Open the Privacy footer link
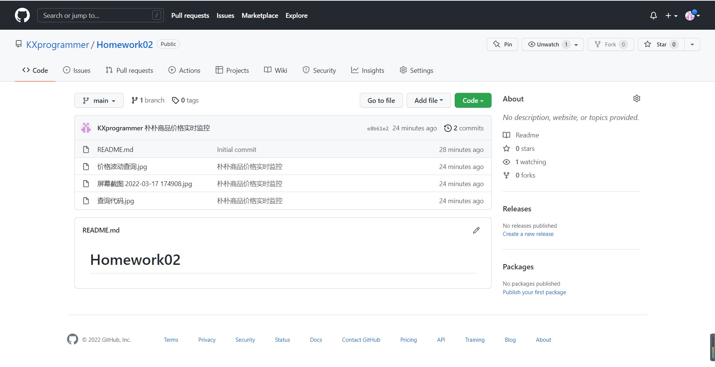The width and height of the screenshot is (715, 367). coord(207,340)
